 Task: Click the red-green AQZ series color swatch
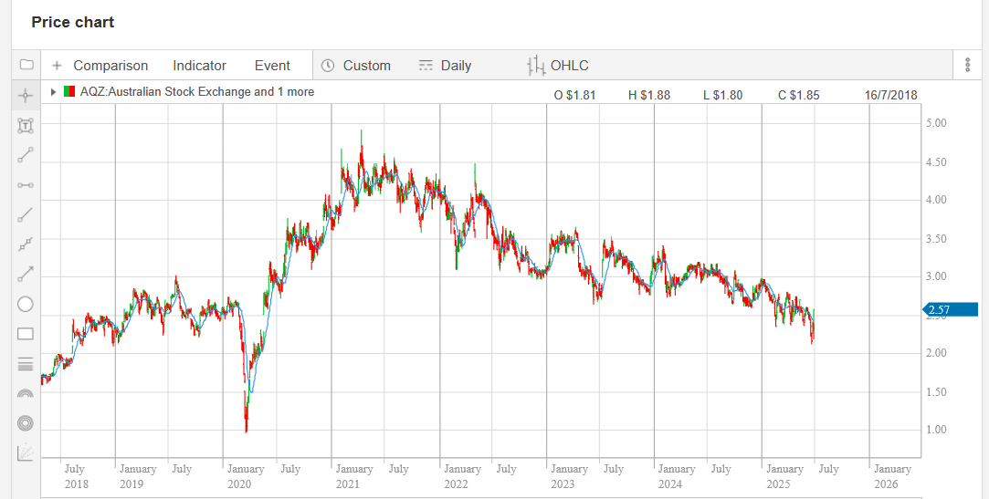point(69,92)
